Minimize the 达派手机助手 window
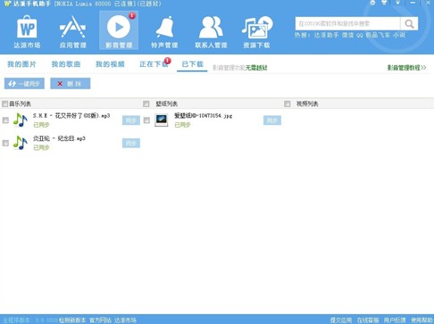 [413, 3]
